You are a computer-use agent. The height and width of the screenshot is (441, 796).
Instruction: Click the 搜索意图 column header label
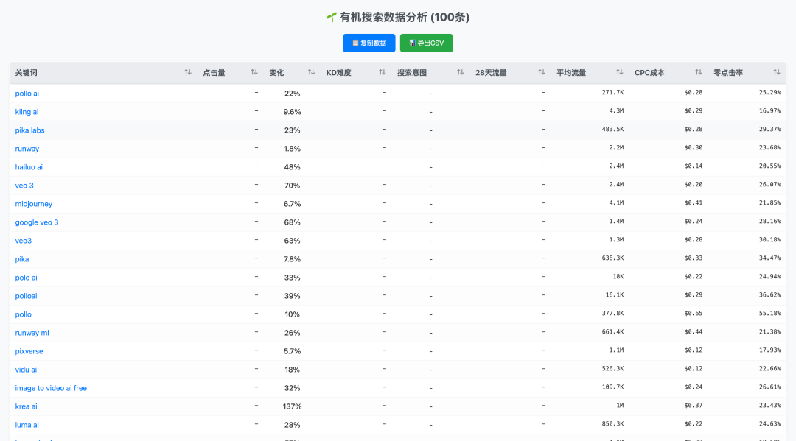click(x=412, y=72)
